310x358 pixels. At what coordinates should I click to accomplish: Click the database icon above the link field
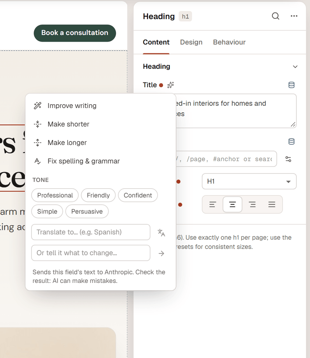[x=292, y=141]
